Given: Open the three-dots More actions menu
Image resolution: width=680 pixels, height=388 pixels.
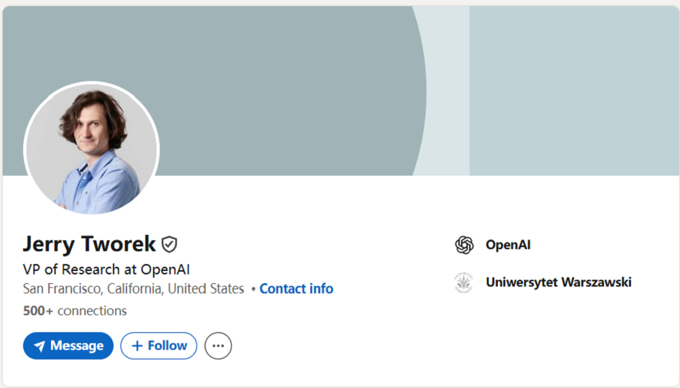Looking at the screenshot, I should pyautogui.click(x=218, y=346).
